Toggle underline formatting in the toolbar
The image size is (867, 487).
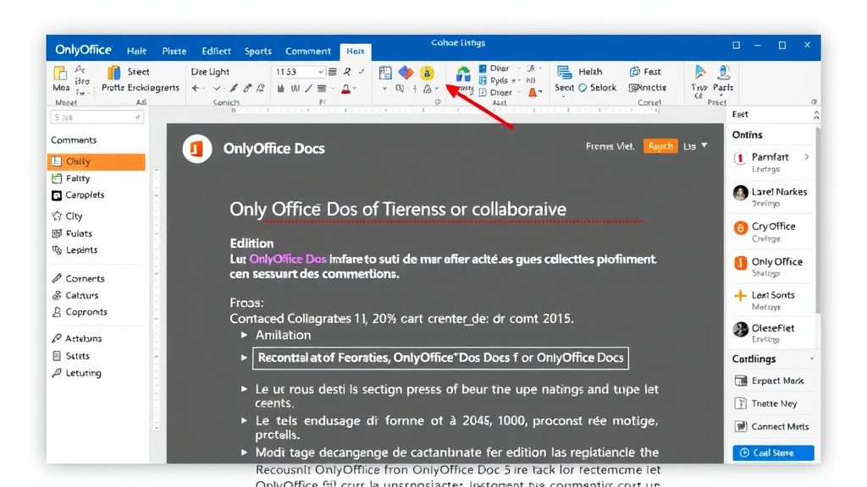[295, 88]
